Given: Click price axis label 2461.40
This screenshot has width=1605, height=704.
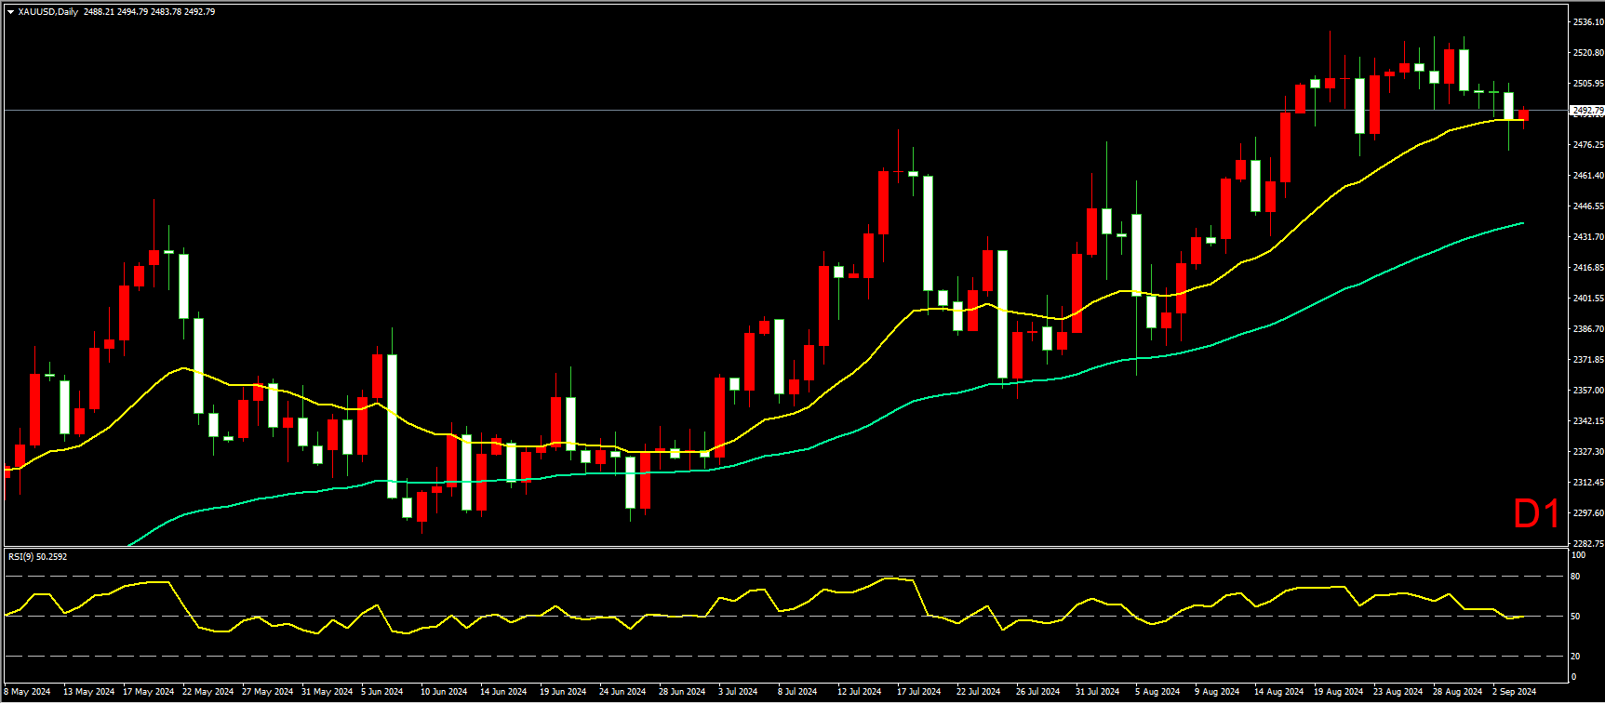Looking at the screenshot, I should click(x=1588, y=176).
